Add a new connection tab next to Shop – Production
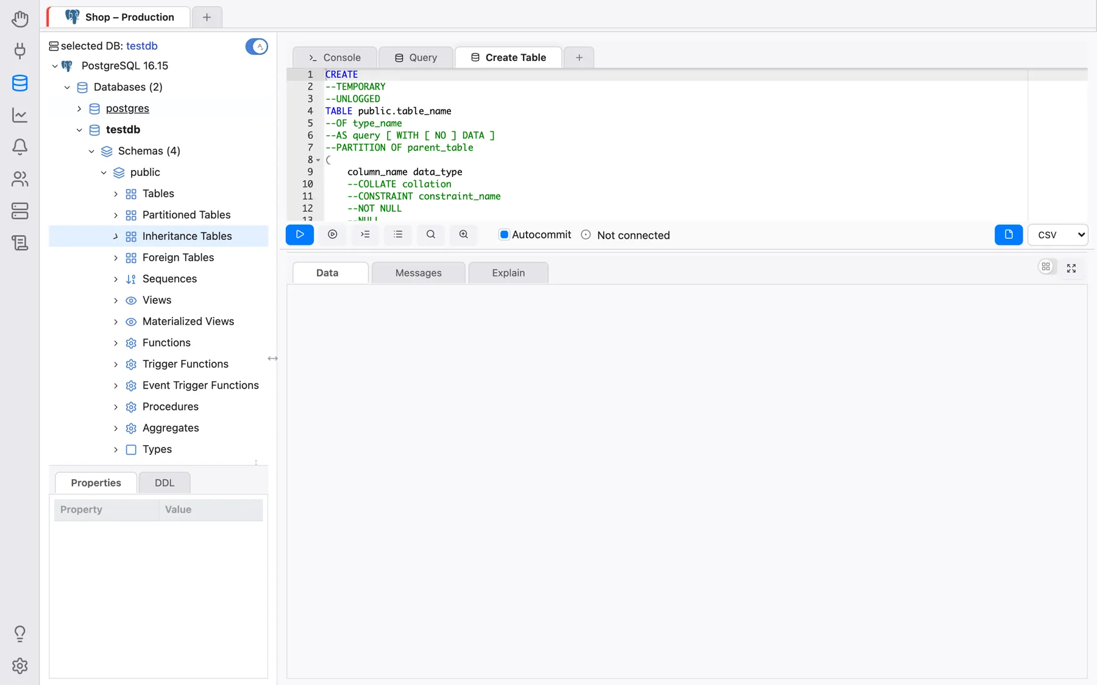This screenshot has width=1097, height=685. [207, 17]
